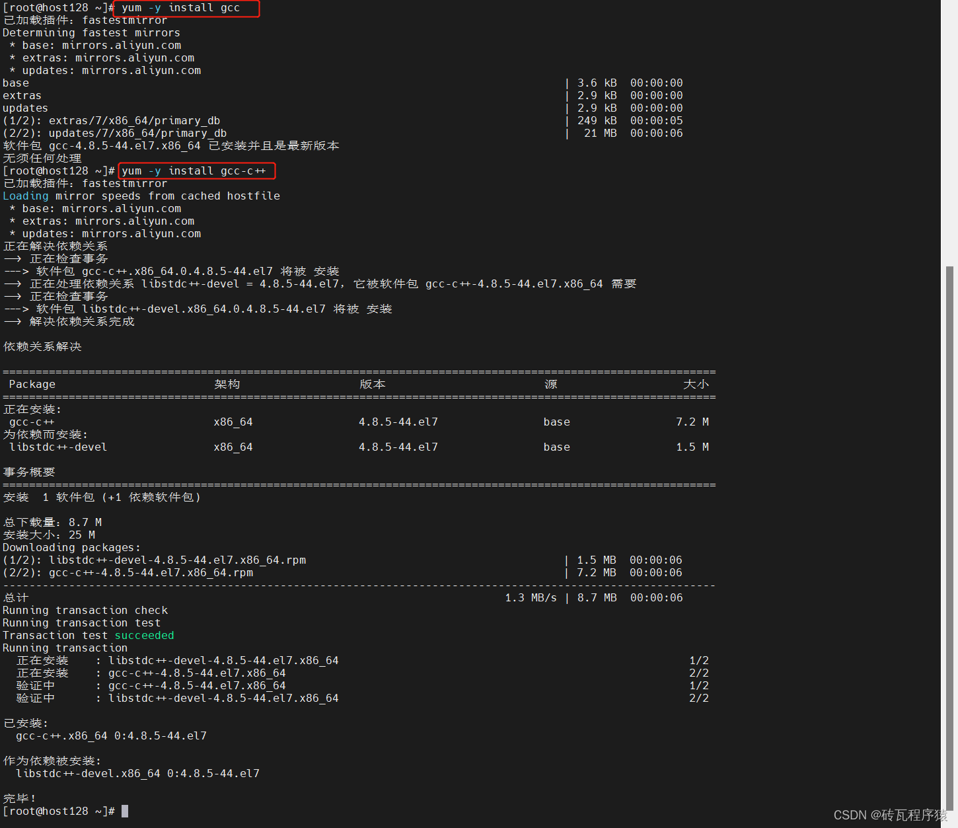Image resolution: width=958 pixels, height=828 pixels.
Task: Click the '完毕!' completion line
Action: 19,799
